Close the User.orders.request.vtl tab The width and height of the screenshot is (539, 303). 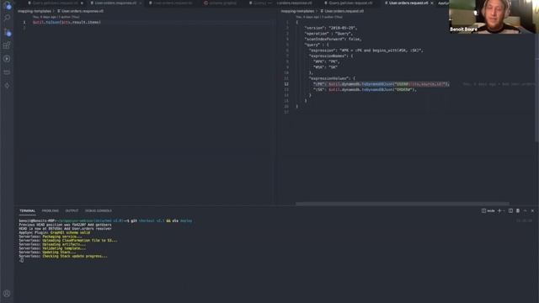tap(432, 3)
